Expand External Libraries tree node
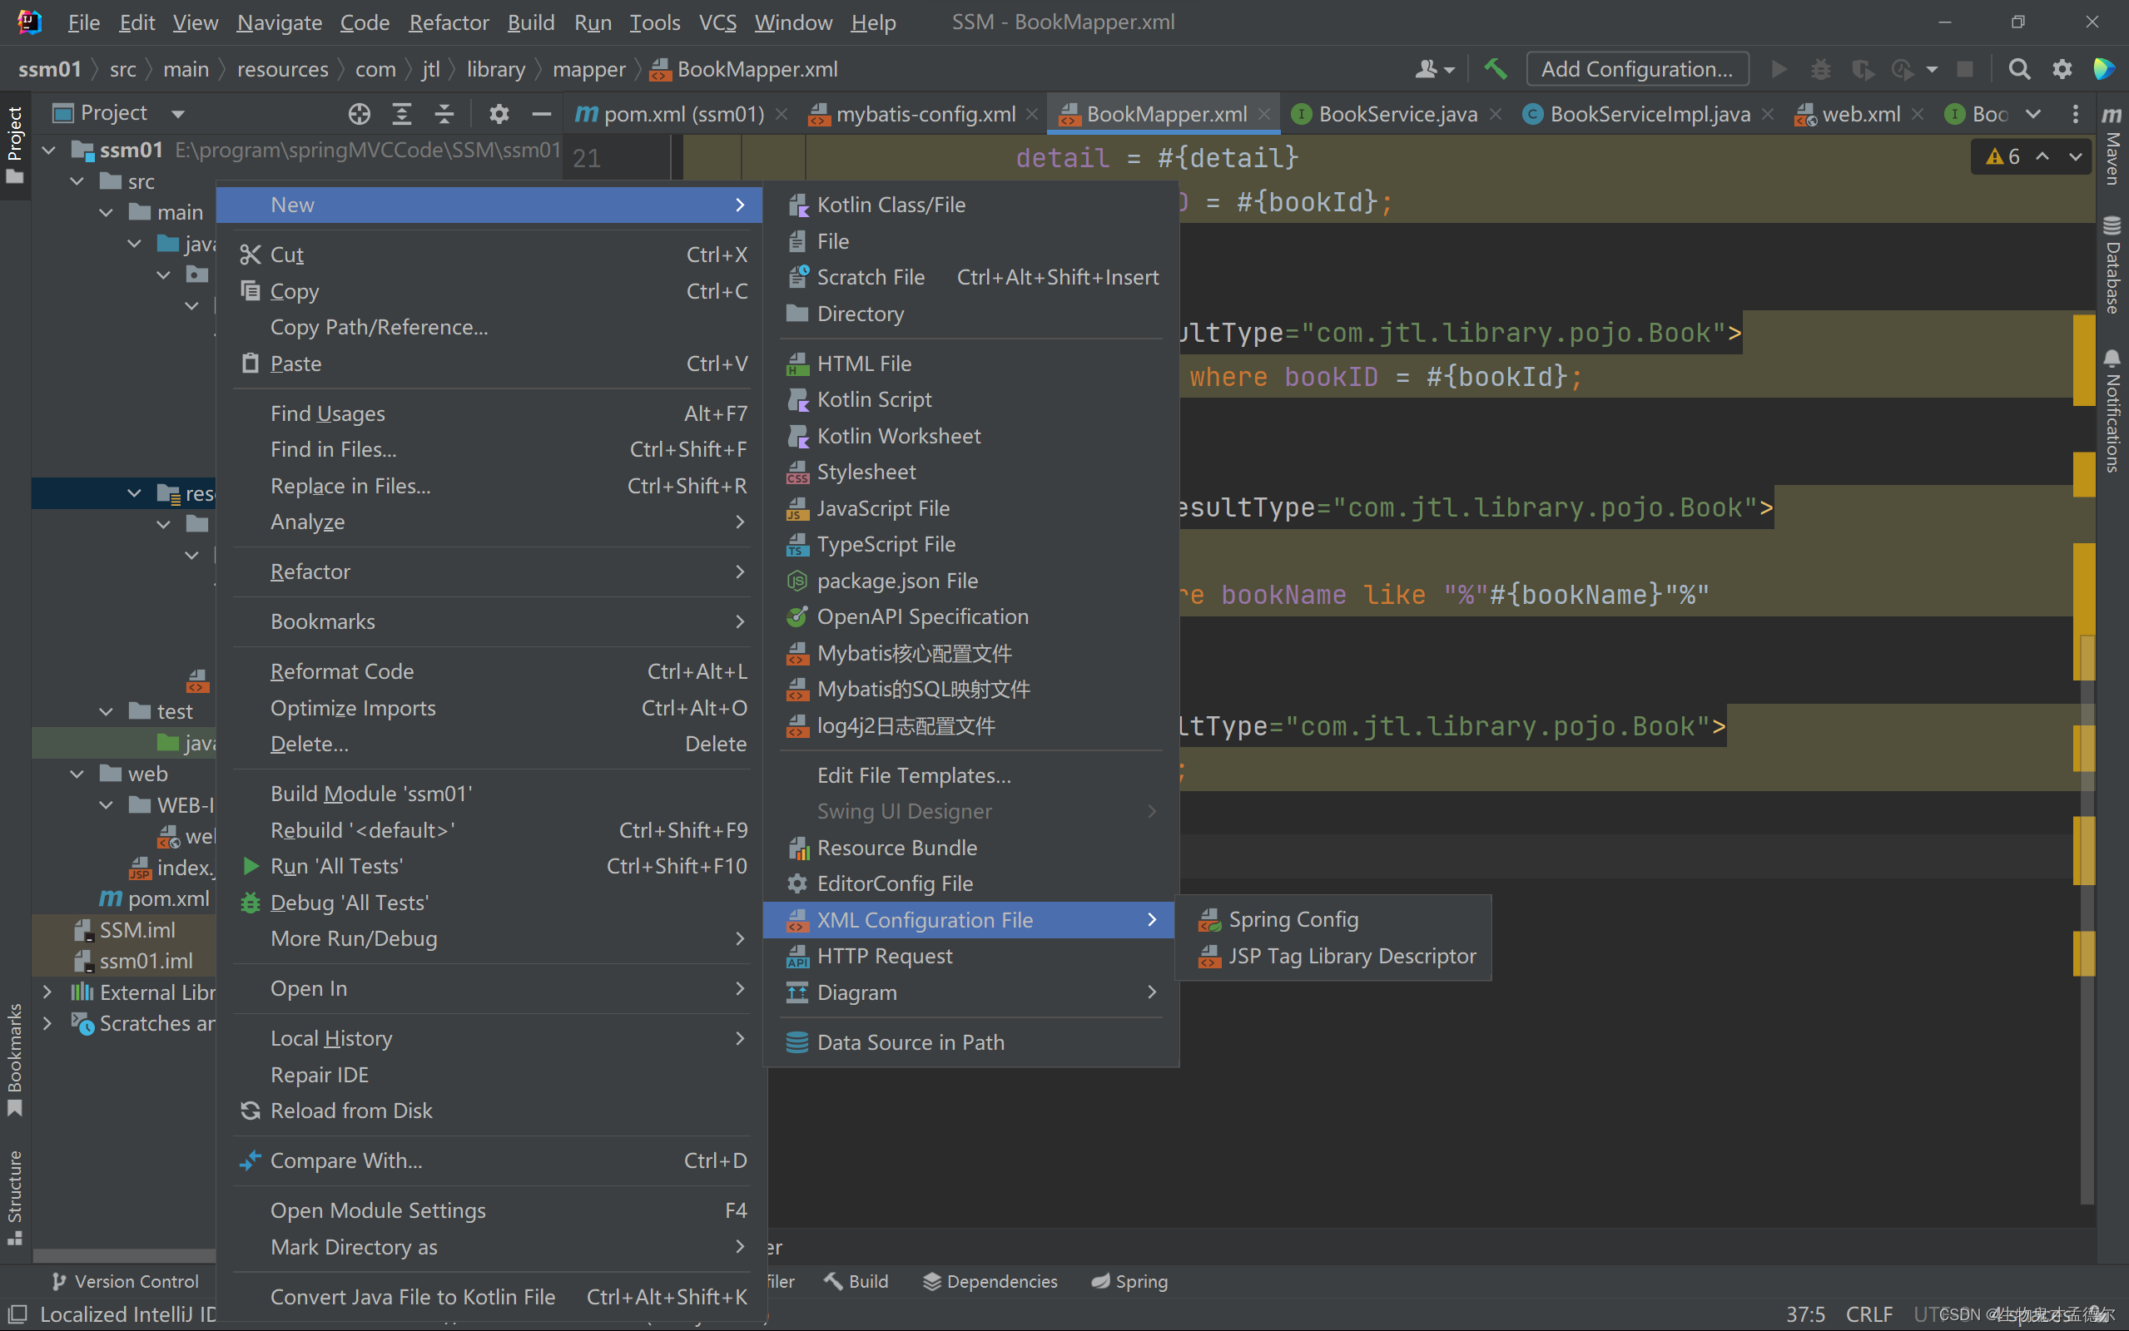Image resolution: width=2129 pixels, height=1331 pixels. coord(48,992)
